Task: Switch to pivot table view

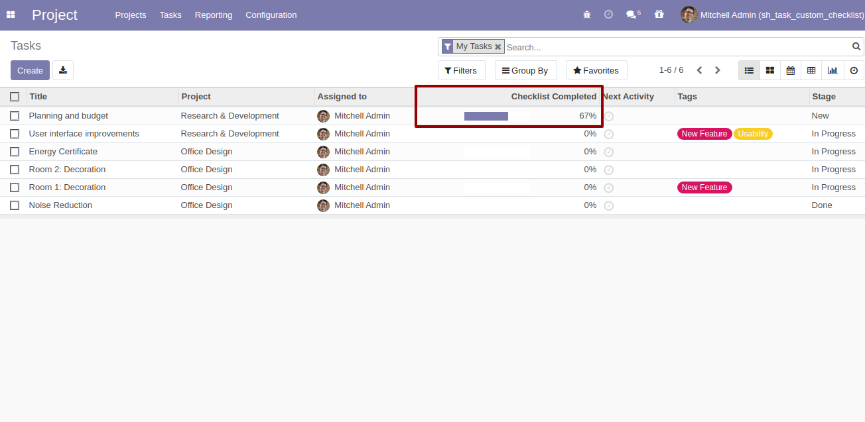Action: click(x=811, y=70)
